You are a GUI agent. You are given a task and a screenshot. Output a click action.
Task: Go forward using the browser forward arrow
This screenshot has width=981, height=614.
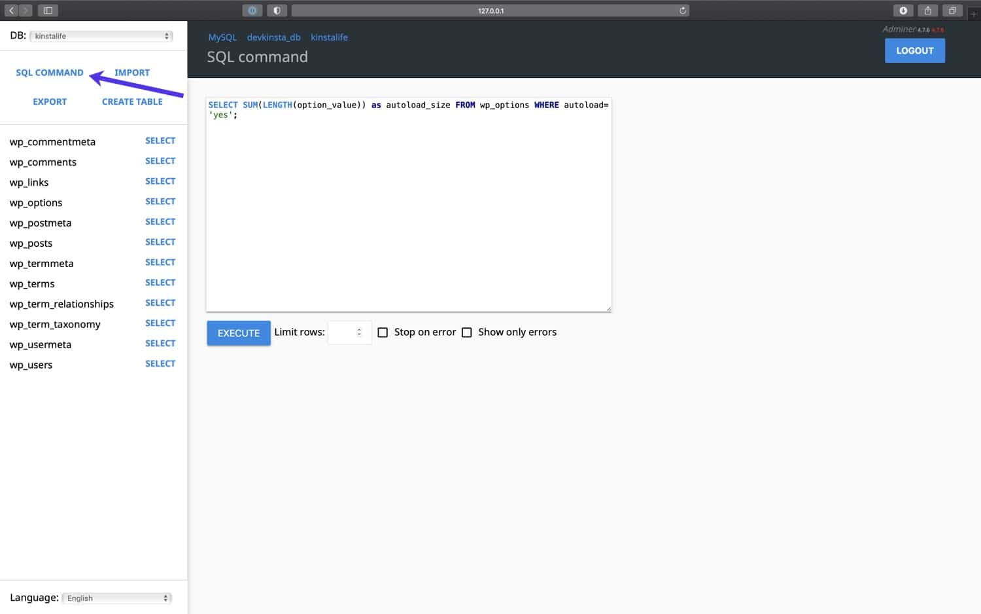(x=26, y=10)
